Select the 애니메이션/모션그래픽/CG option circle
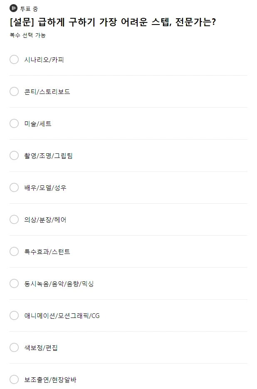The height and width of the screenshot is (389, 257). click(14, 315)
